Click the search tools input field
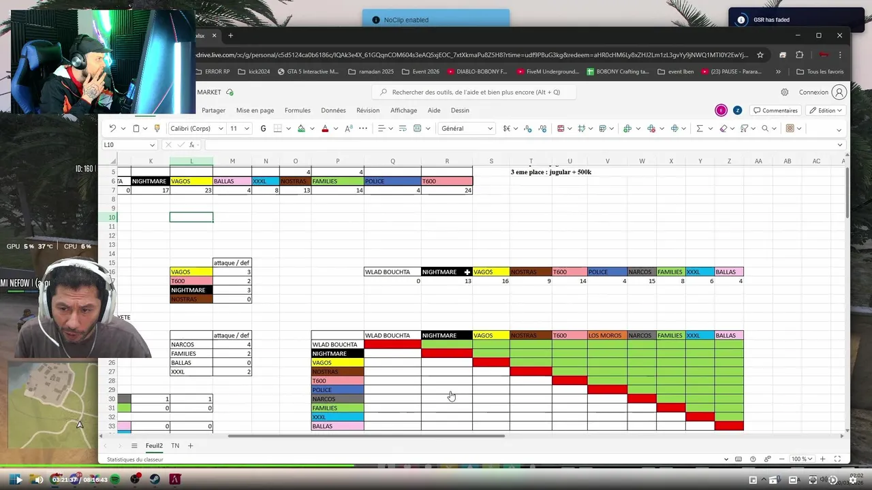 tap(475, 92)
